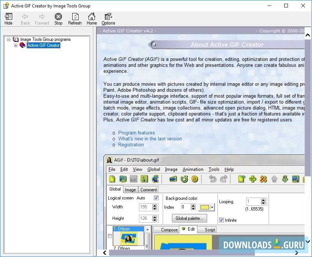Image resolution: width=312 pixels, height=257 pixels.
Task: Click the Forward arrow icon
Action: pyautogui.click(x=42, y=17)
